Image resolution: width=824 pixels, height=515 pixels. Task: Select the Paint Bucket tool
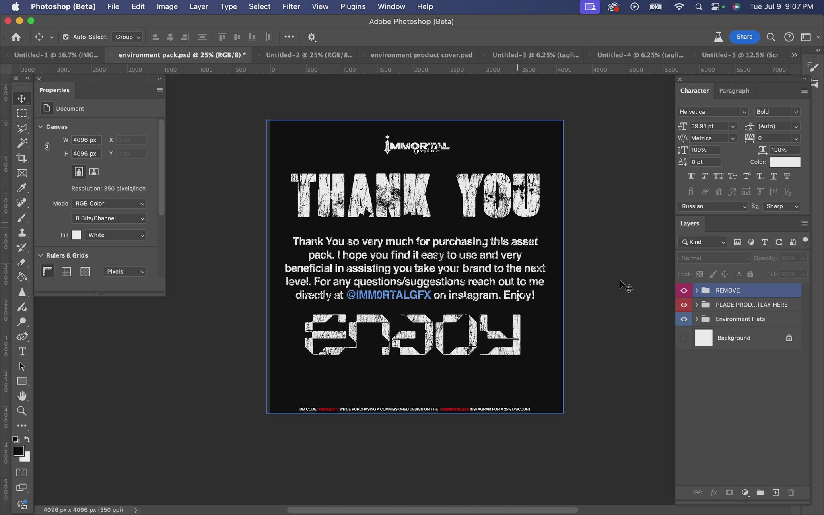tap(22, 277)
